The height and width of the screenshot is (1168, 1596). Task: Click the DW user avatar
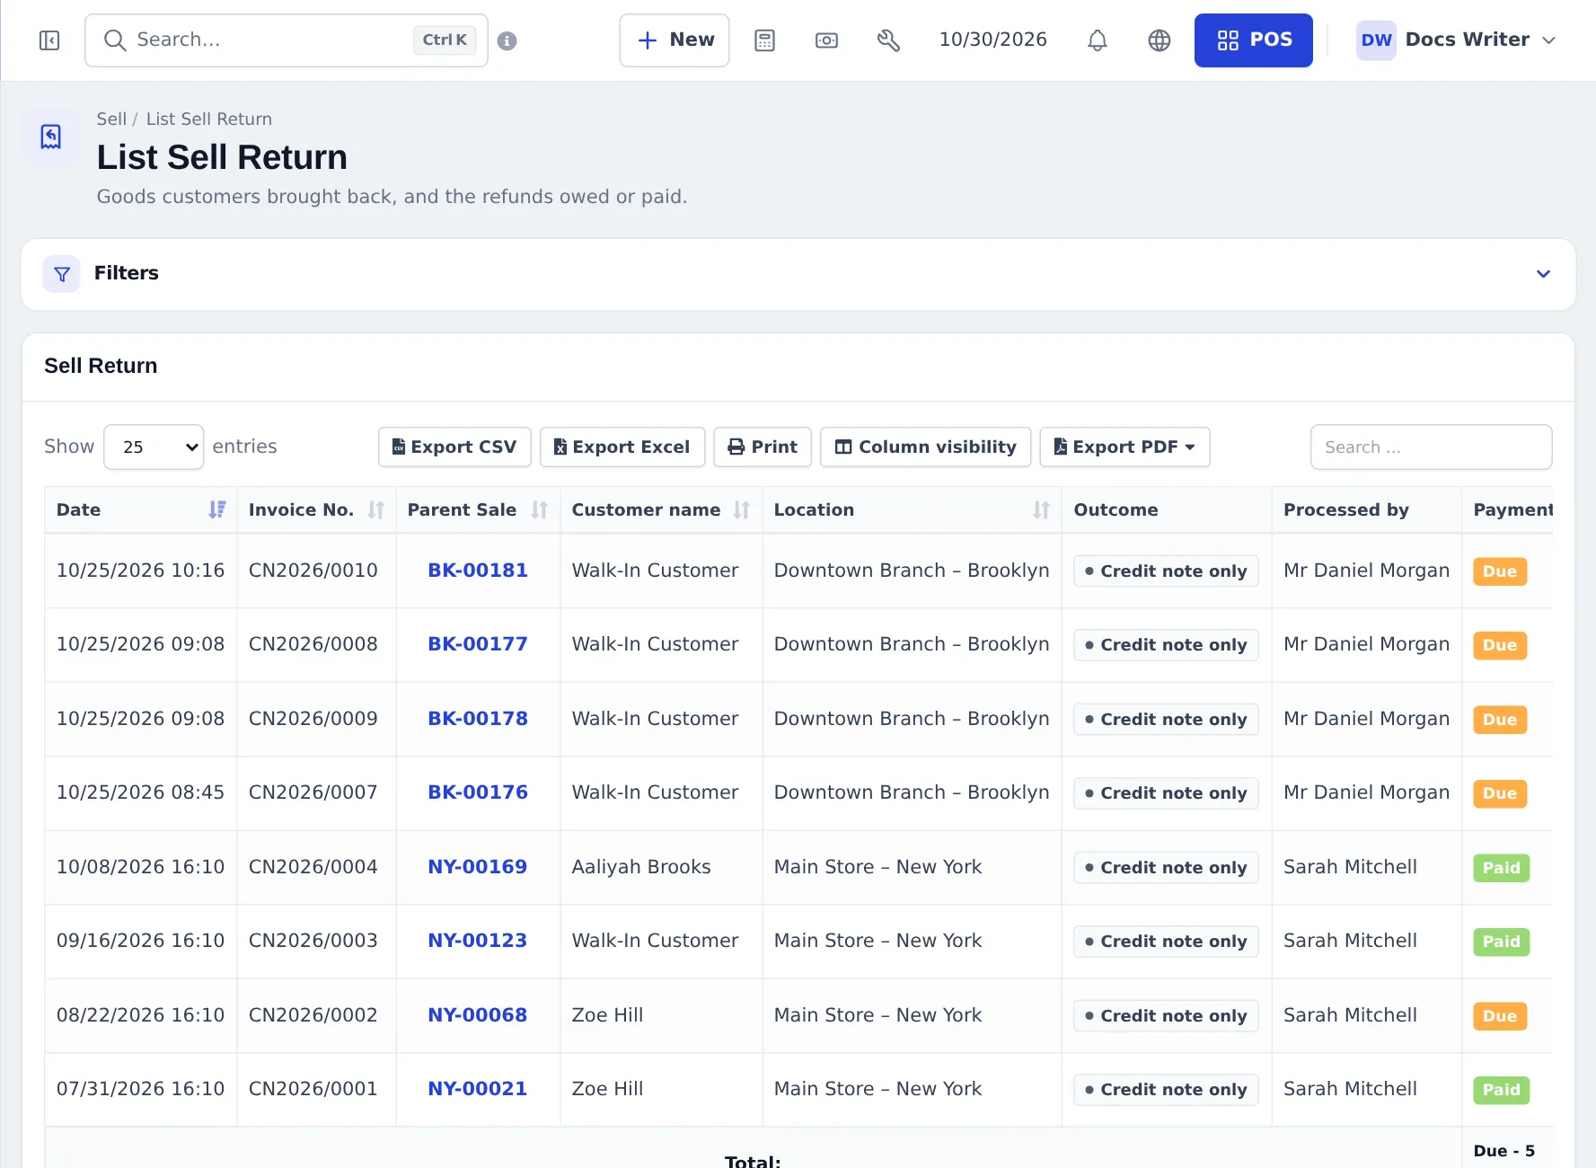pos(1376,40)
